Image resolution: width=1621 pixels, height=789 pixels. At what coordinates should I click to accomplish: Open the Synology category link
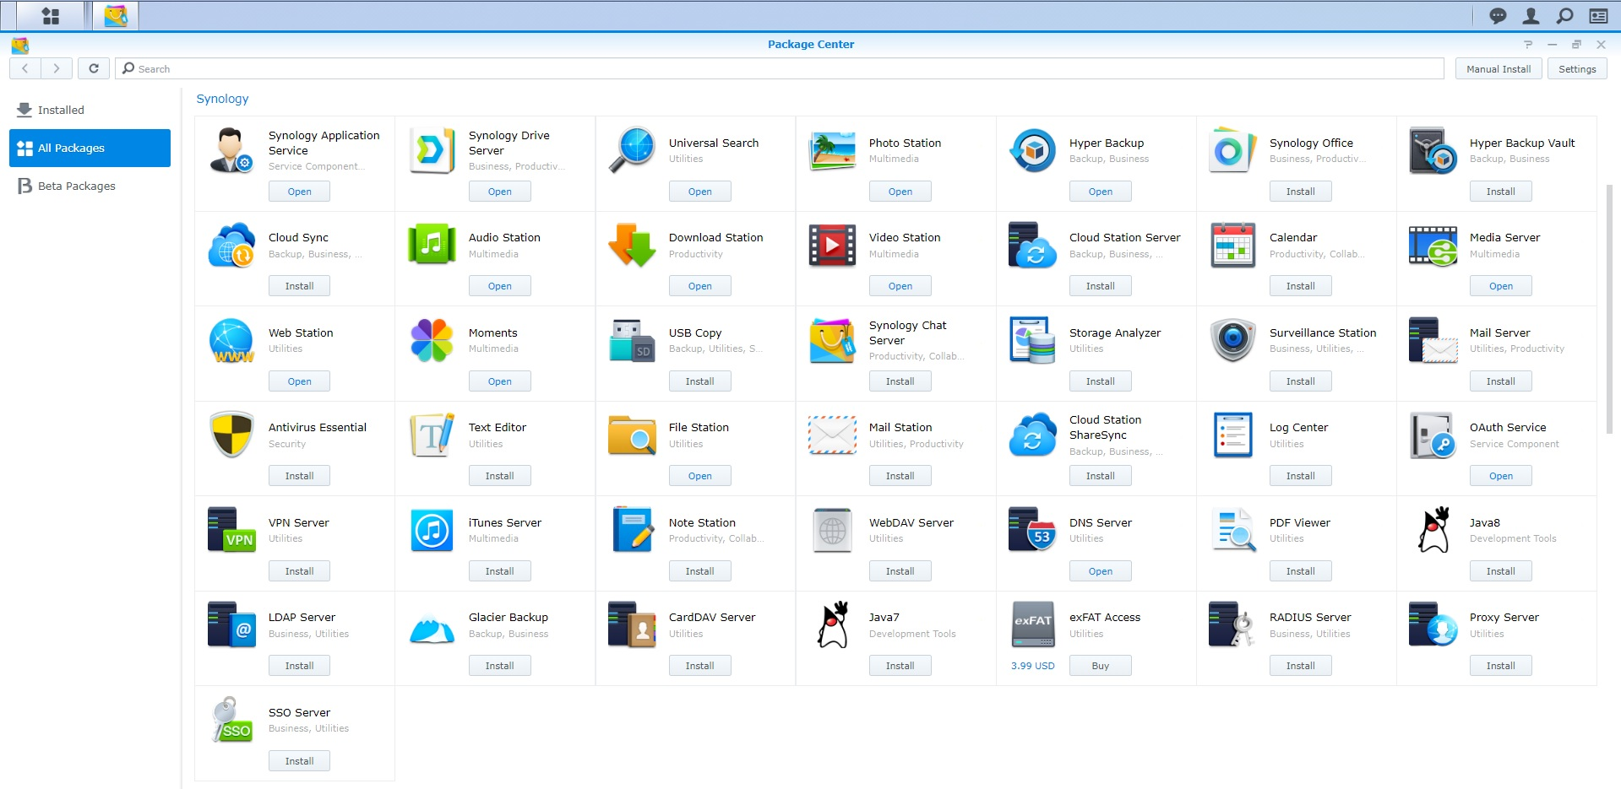click(x=222, y=99)
